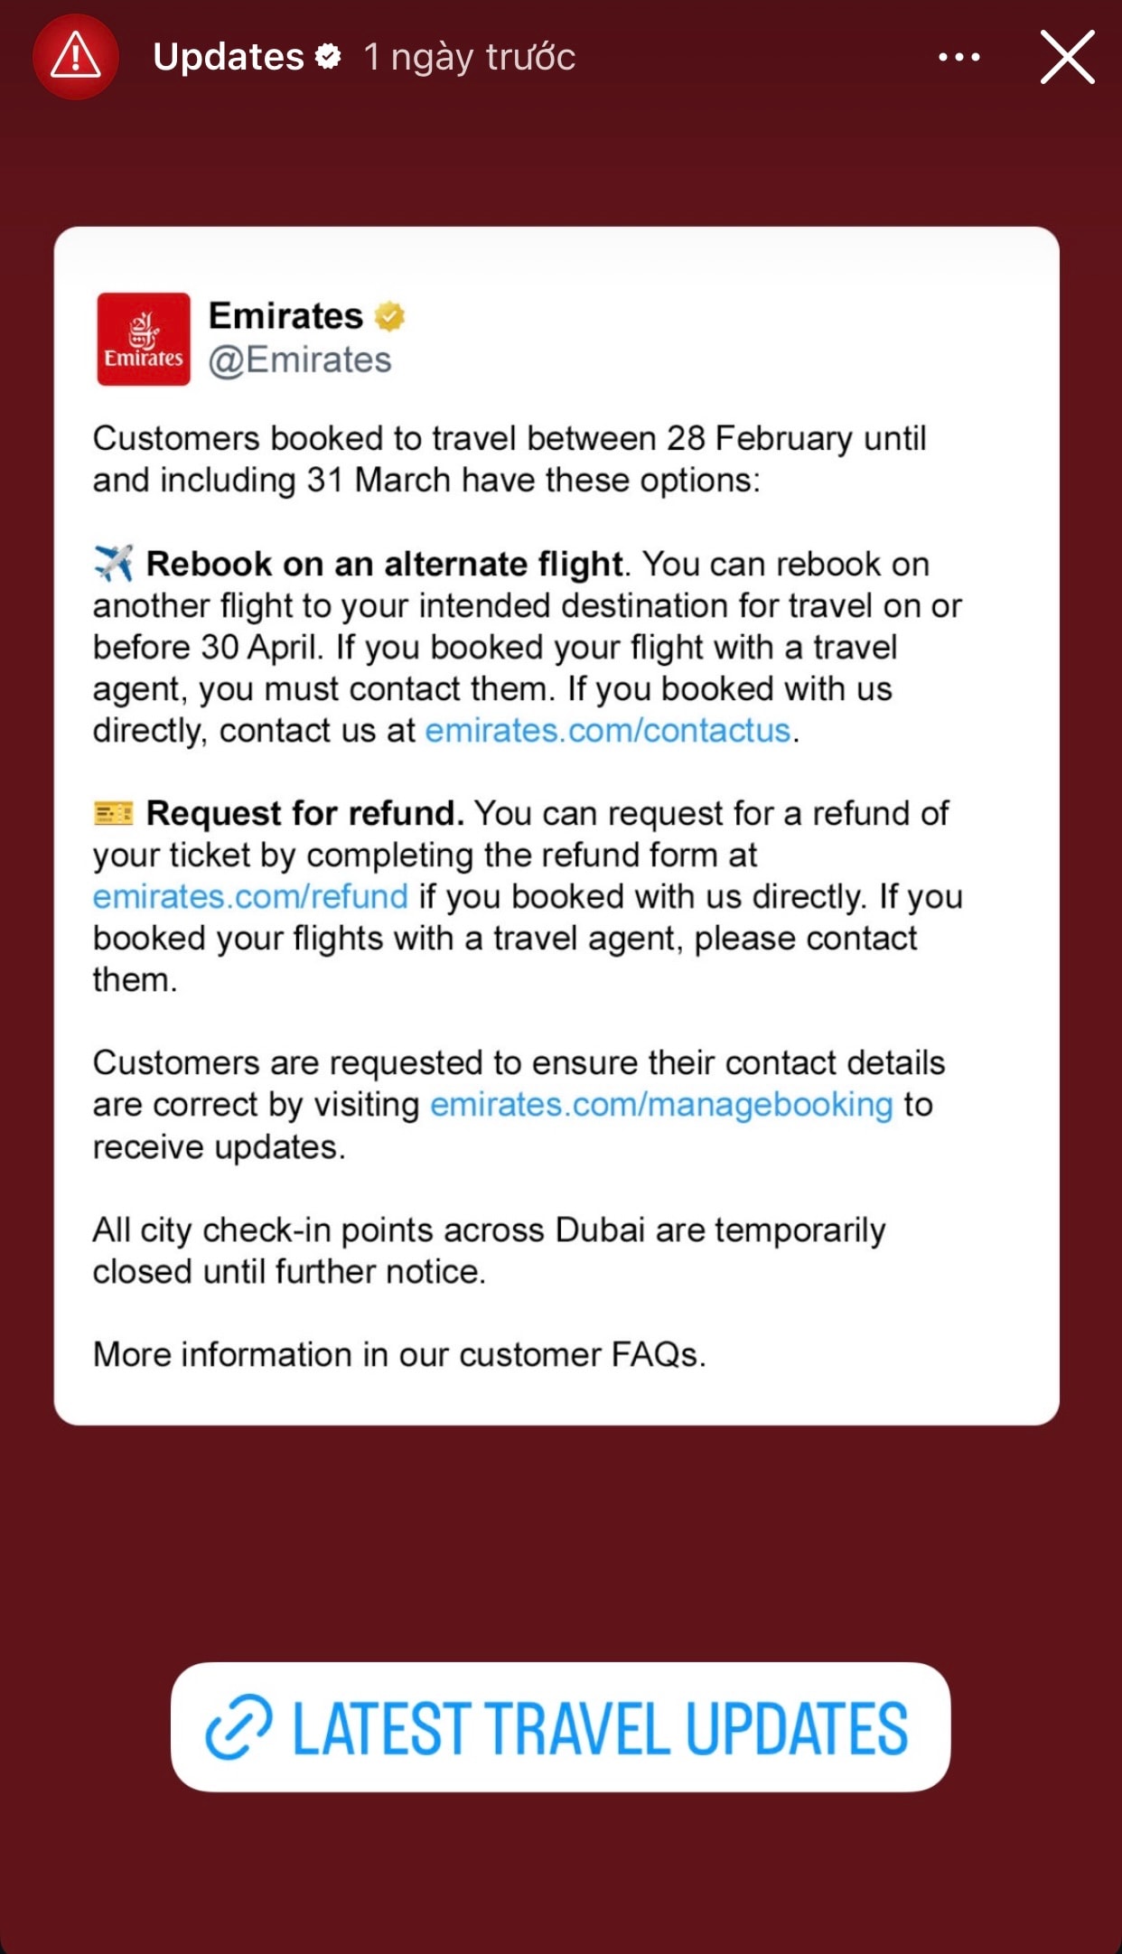
Task: Click the "1 ngày trước" timestamp
Action: 469,57
